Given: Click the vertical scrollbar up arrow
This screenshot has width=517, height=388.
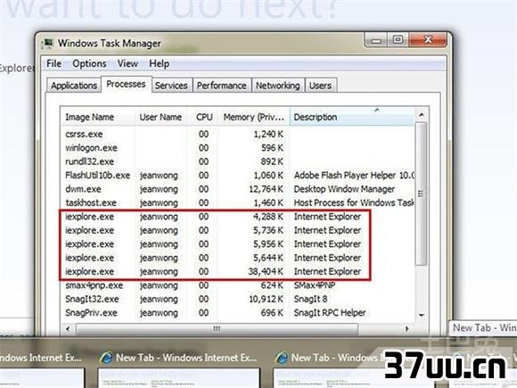Looking at the screenshot, I should pos(422,115).
